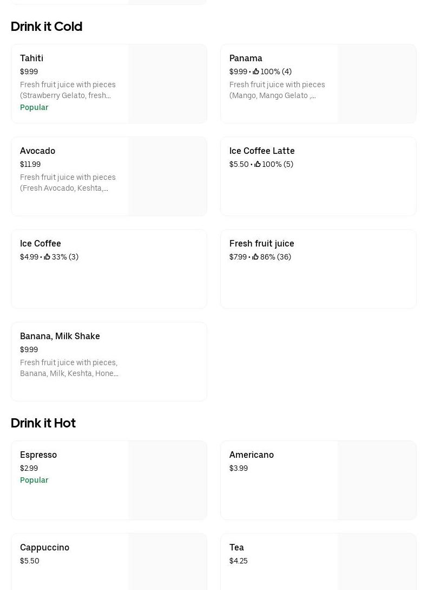This screenshot has width=435, height=590.
Task: Select the Panama drink title
Action: [x=246, y=58]
